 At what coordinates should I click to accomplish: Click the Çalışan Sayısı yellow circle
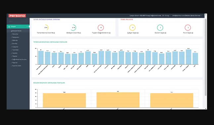click(x=132, y=27)
